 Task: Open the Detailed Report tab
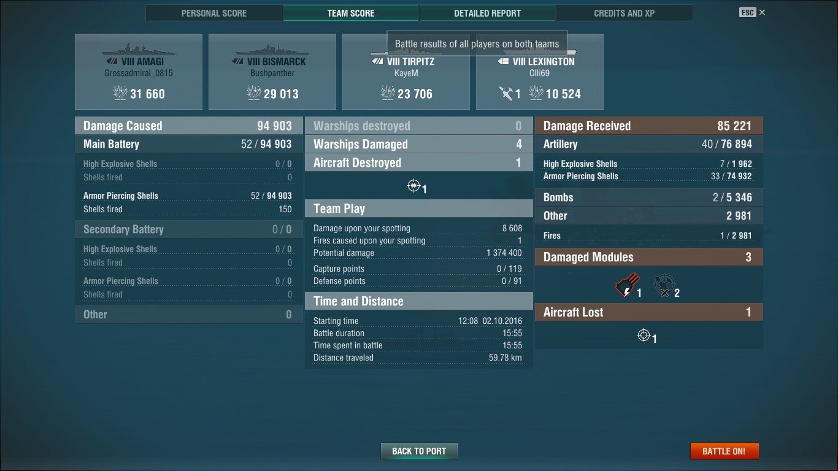487,13
